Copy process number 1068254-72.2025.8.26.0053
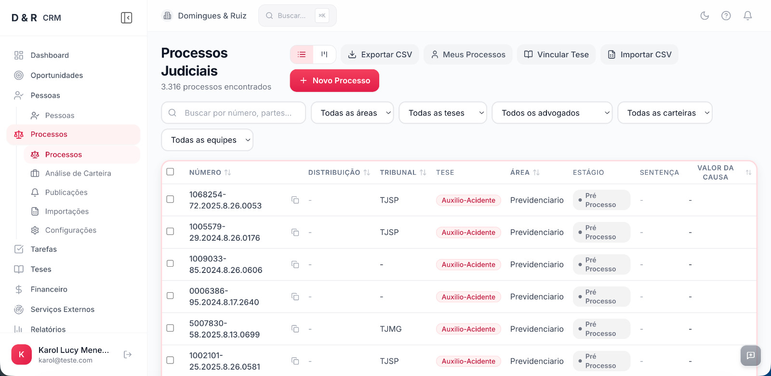Viewport: 771px width, 376px height. pos(295,200)
